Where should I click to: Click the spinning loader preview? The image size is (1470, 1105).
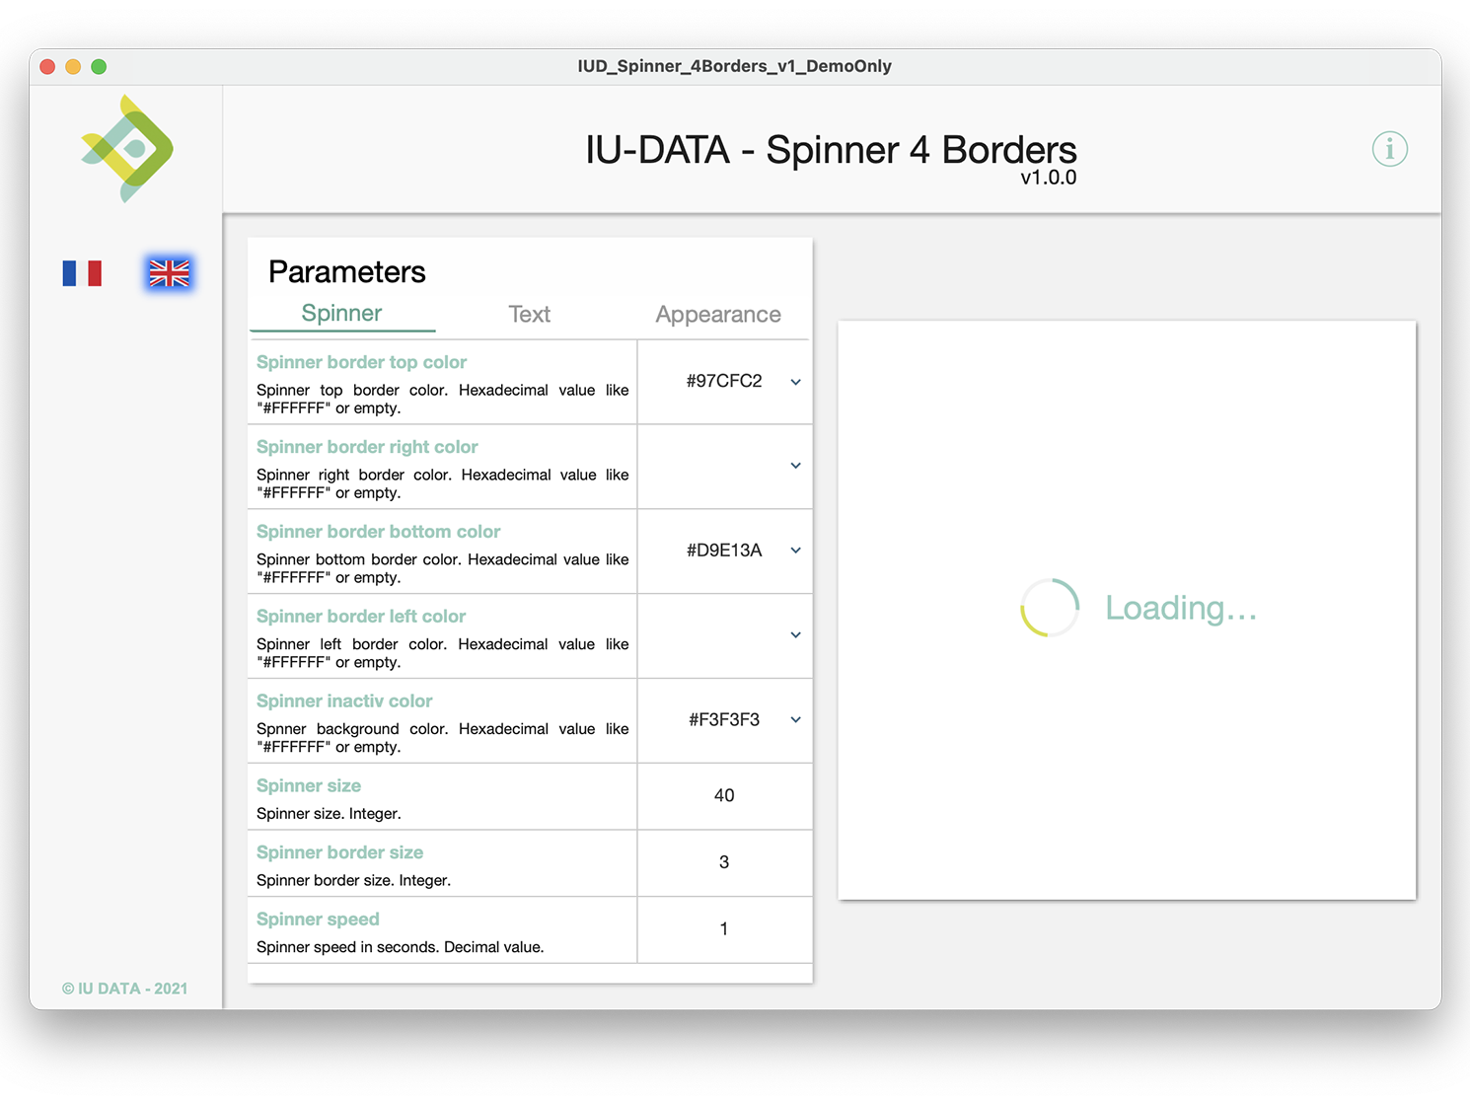[x=1050, y=608]
